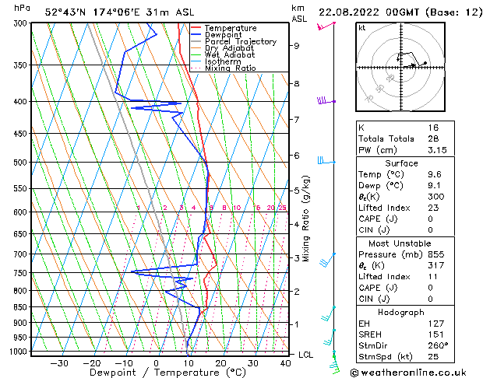Click the coordinates '52°43'N 174°06'E 31m ASL'
The height and width of the screenshot is (378, 490).
(x=119, y=12)
